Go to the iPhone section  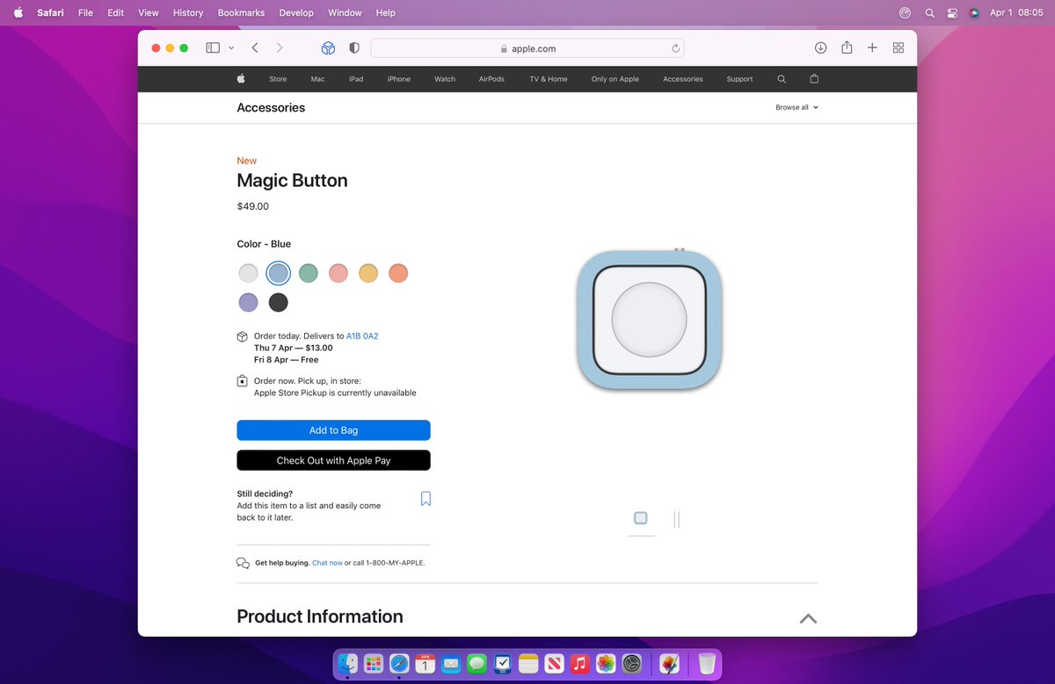tap(399, 79)
